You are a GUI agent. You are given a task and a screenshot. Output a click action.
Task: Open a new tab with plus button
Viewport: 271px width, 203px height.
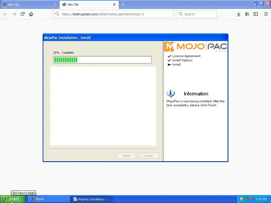(x=123, y=4)
